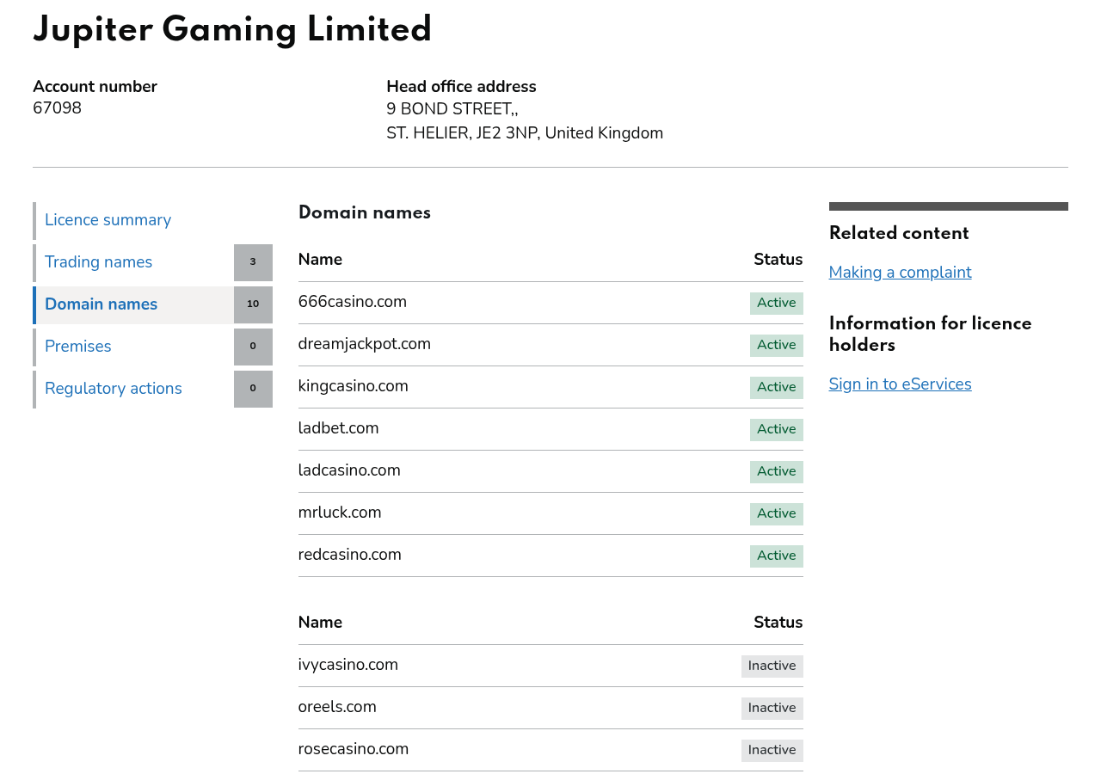1101x774 pixels.
Task: Click the Active status for ladbet.com
Action: [x=777, y=430]
